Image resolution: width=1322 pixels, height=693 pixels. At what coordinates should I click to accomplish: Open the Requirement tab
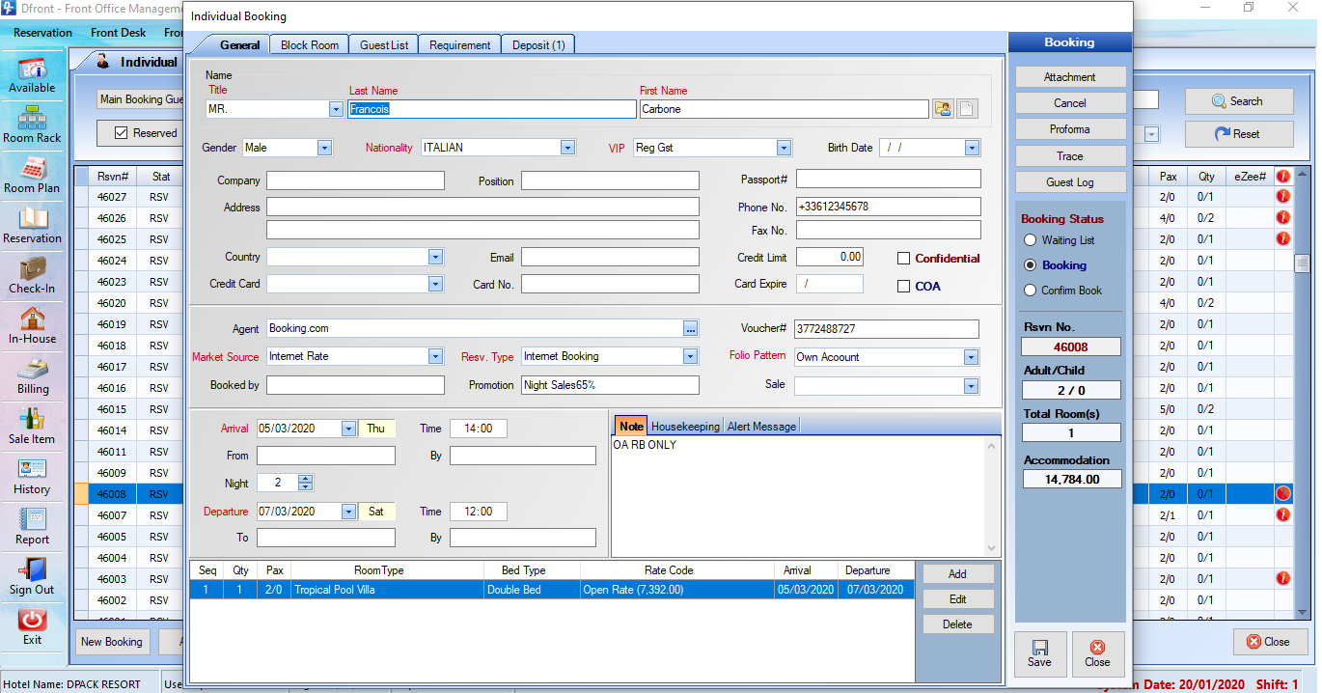460,45
